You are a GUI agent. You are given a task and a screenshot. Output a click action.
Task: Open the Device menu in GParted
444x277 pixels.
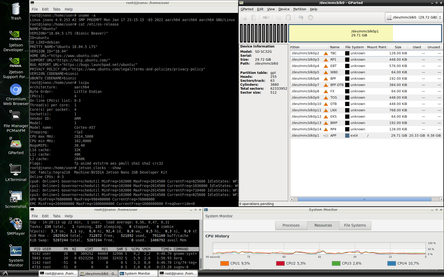(284, 9)
